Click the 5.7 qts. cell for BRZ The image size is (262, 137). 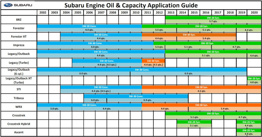click(213, 21)
